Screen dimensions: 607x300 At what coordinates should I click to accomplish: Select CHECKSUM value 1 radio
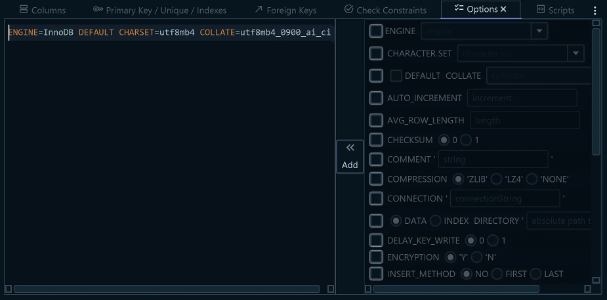[x=466, y=140]
